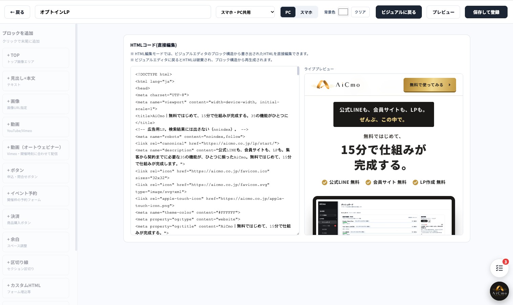Add 動画（オートウェビナー）block
The image size is (513, 305).
[36, 150]
